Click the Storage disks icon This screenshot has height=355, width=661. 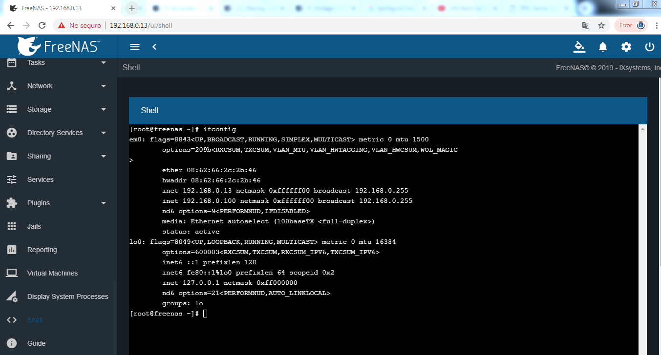coord(12,109)
